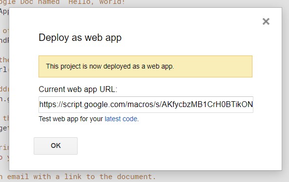The height and width of the screenshot is (182, 289).
Task: Select the current web app URL field
Action: [x=146, y=105]
